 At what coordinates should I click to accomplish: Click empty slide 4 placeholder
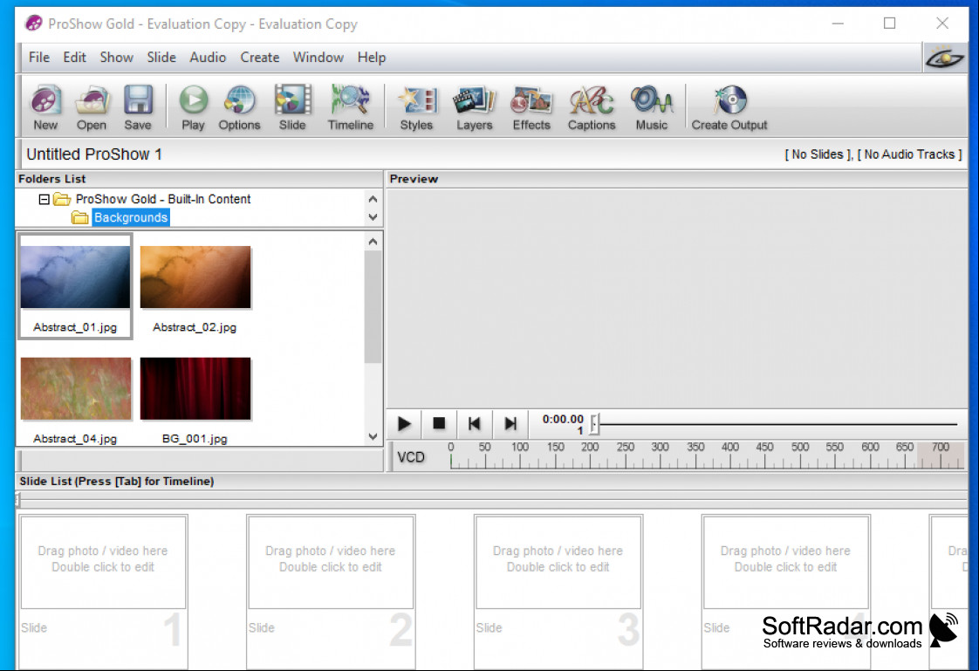[785, 562]
